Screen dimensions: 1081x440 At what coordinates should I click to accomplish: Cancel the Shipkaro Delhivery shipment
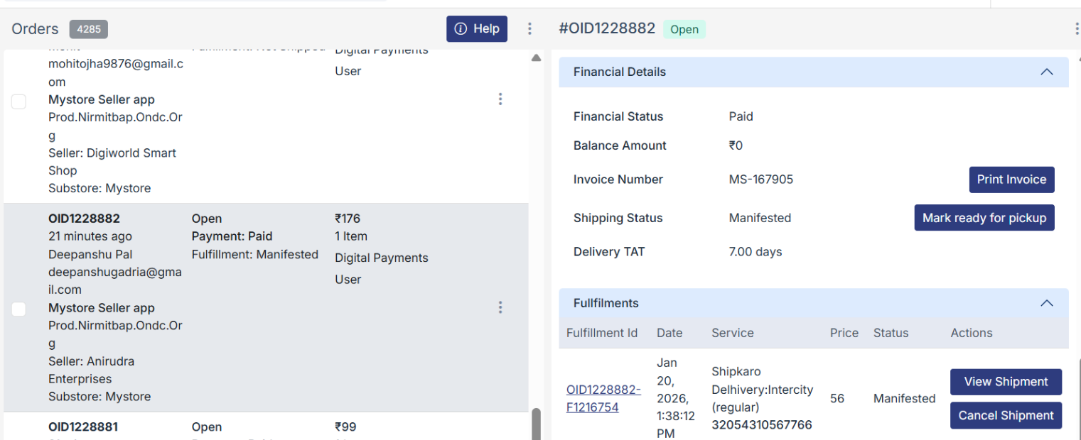pyautogui.click(x=1006, y=416)
